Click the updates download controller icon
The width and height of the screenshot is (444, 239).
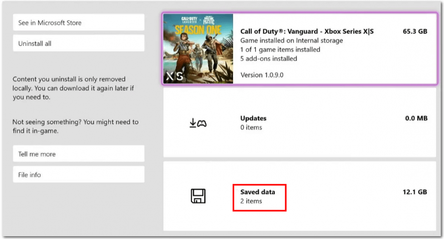pos(198,123)
